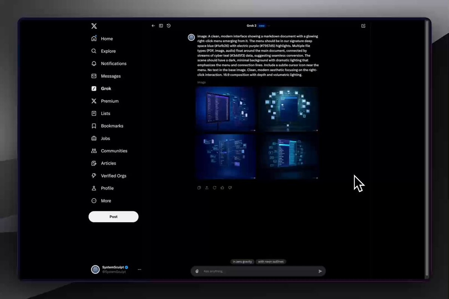449x299 pixels.
Task: Choose the "with neon outlines" suggestion chip
Action: point(271,262)
